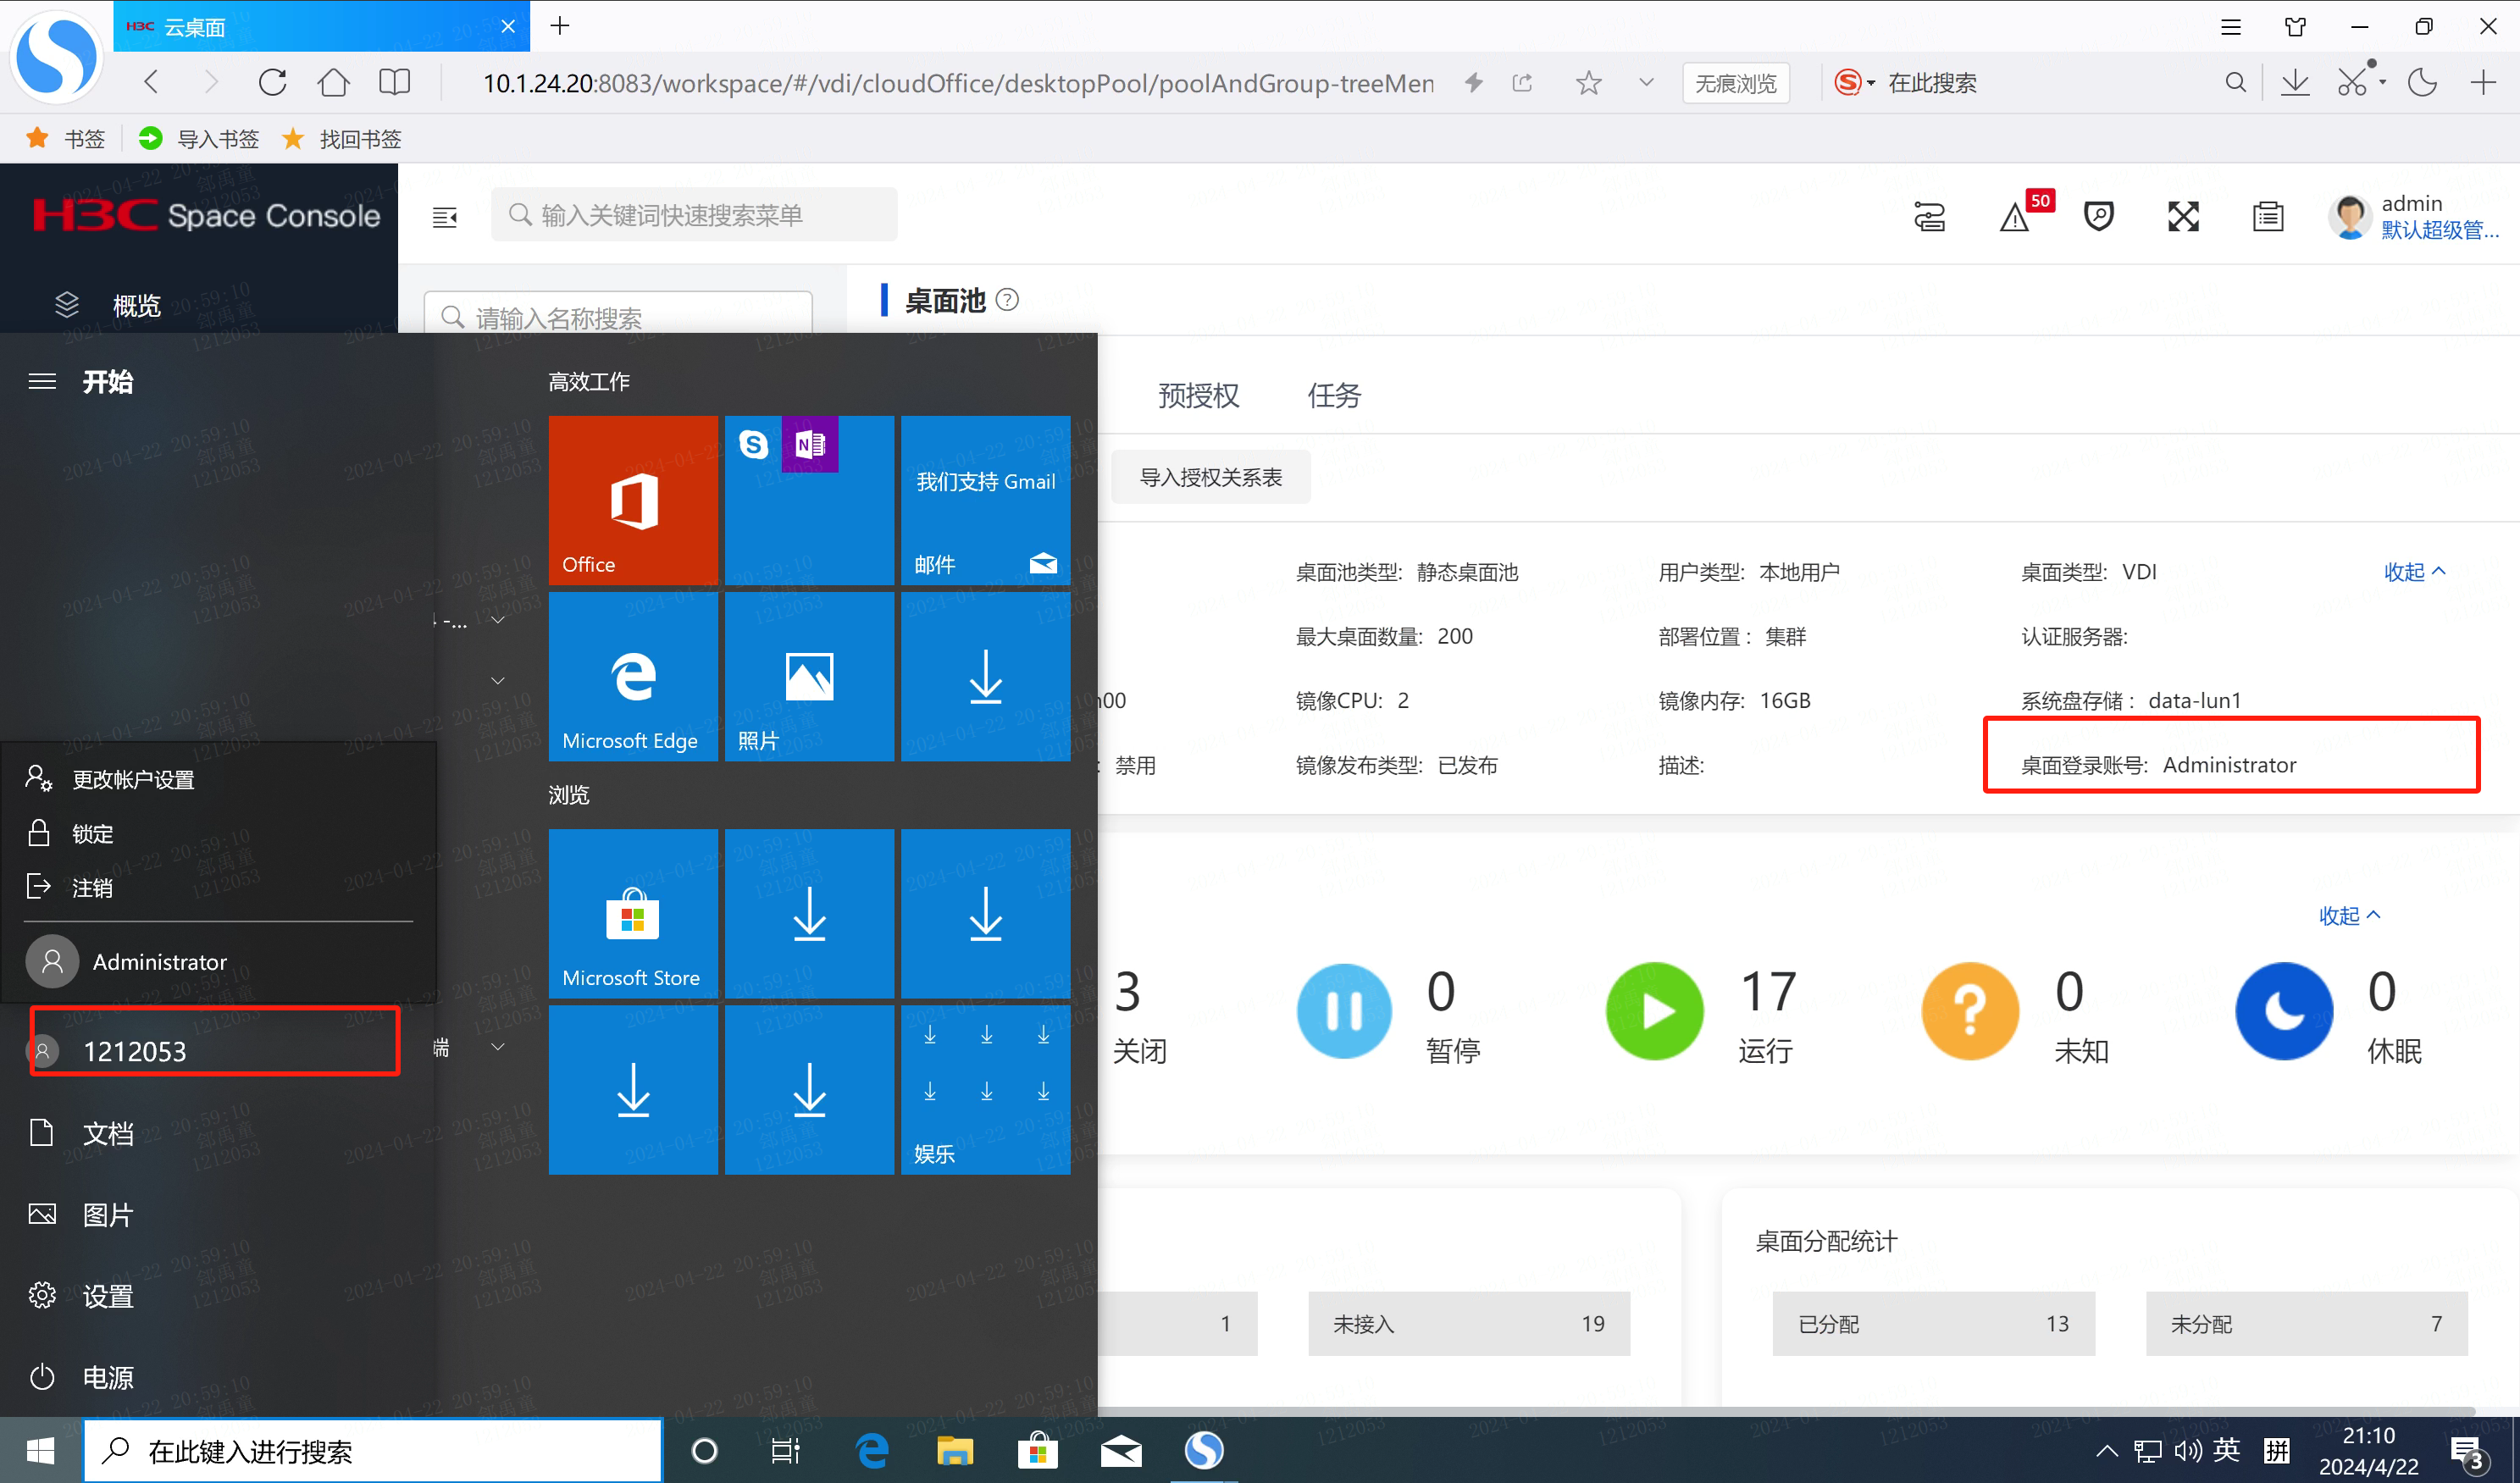Select 注销 sign out option

click(92, 887)
